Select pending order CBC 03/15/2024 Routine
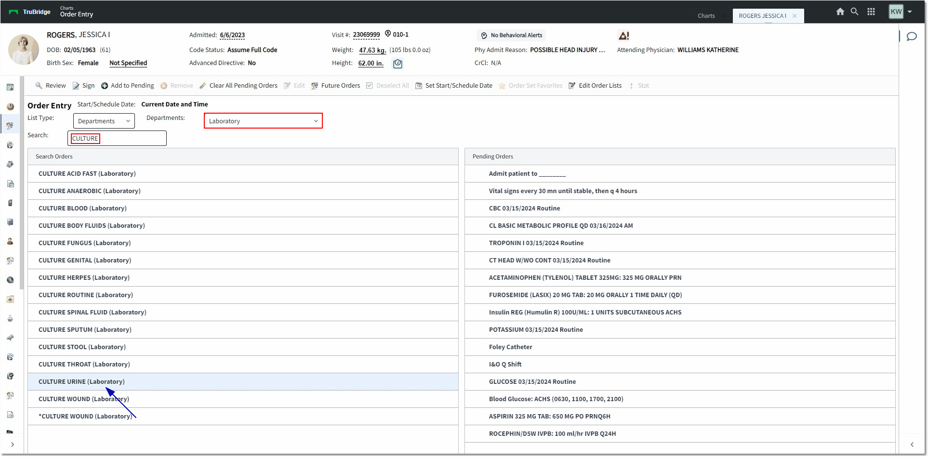The width and height of the screenshot is (928, 457). point(680,209)
